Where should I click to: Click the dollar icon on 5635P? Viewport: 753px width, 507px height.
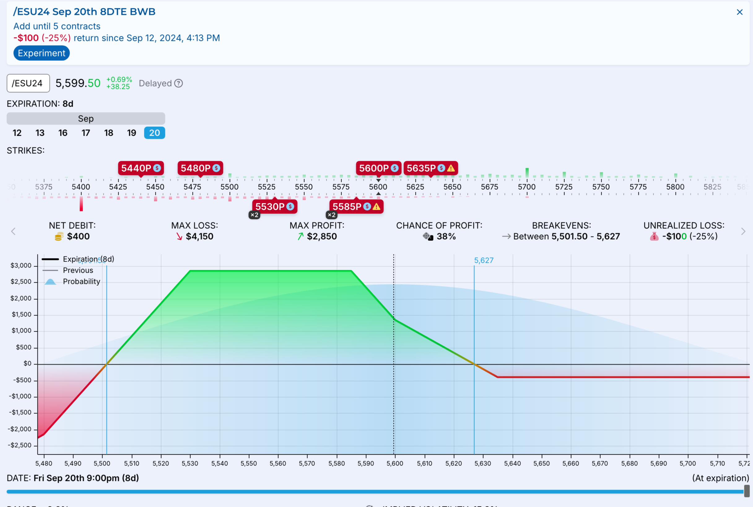pyautogui.click(x=441, y=168)
